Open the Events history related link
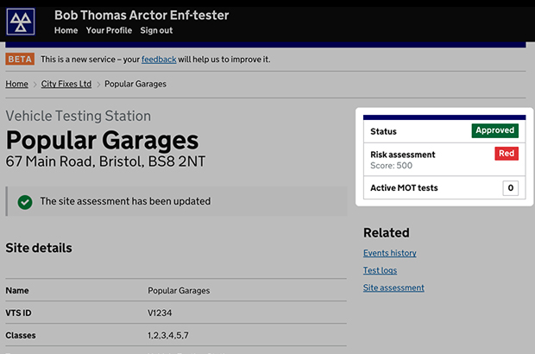The image size is (535, 354). click(390, 253)
